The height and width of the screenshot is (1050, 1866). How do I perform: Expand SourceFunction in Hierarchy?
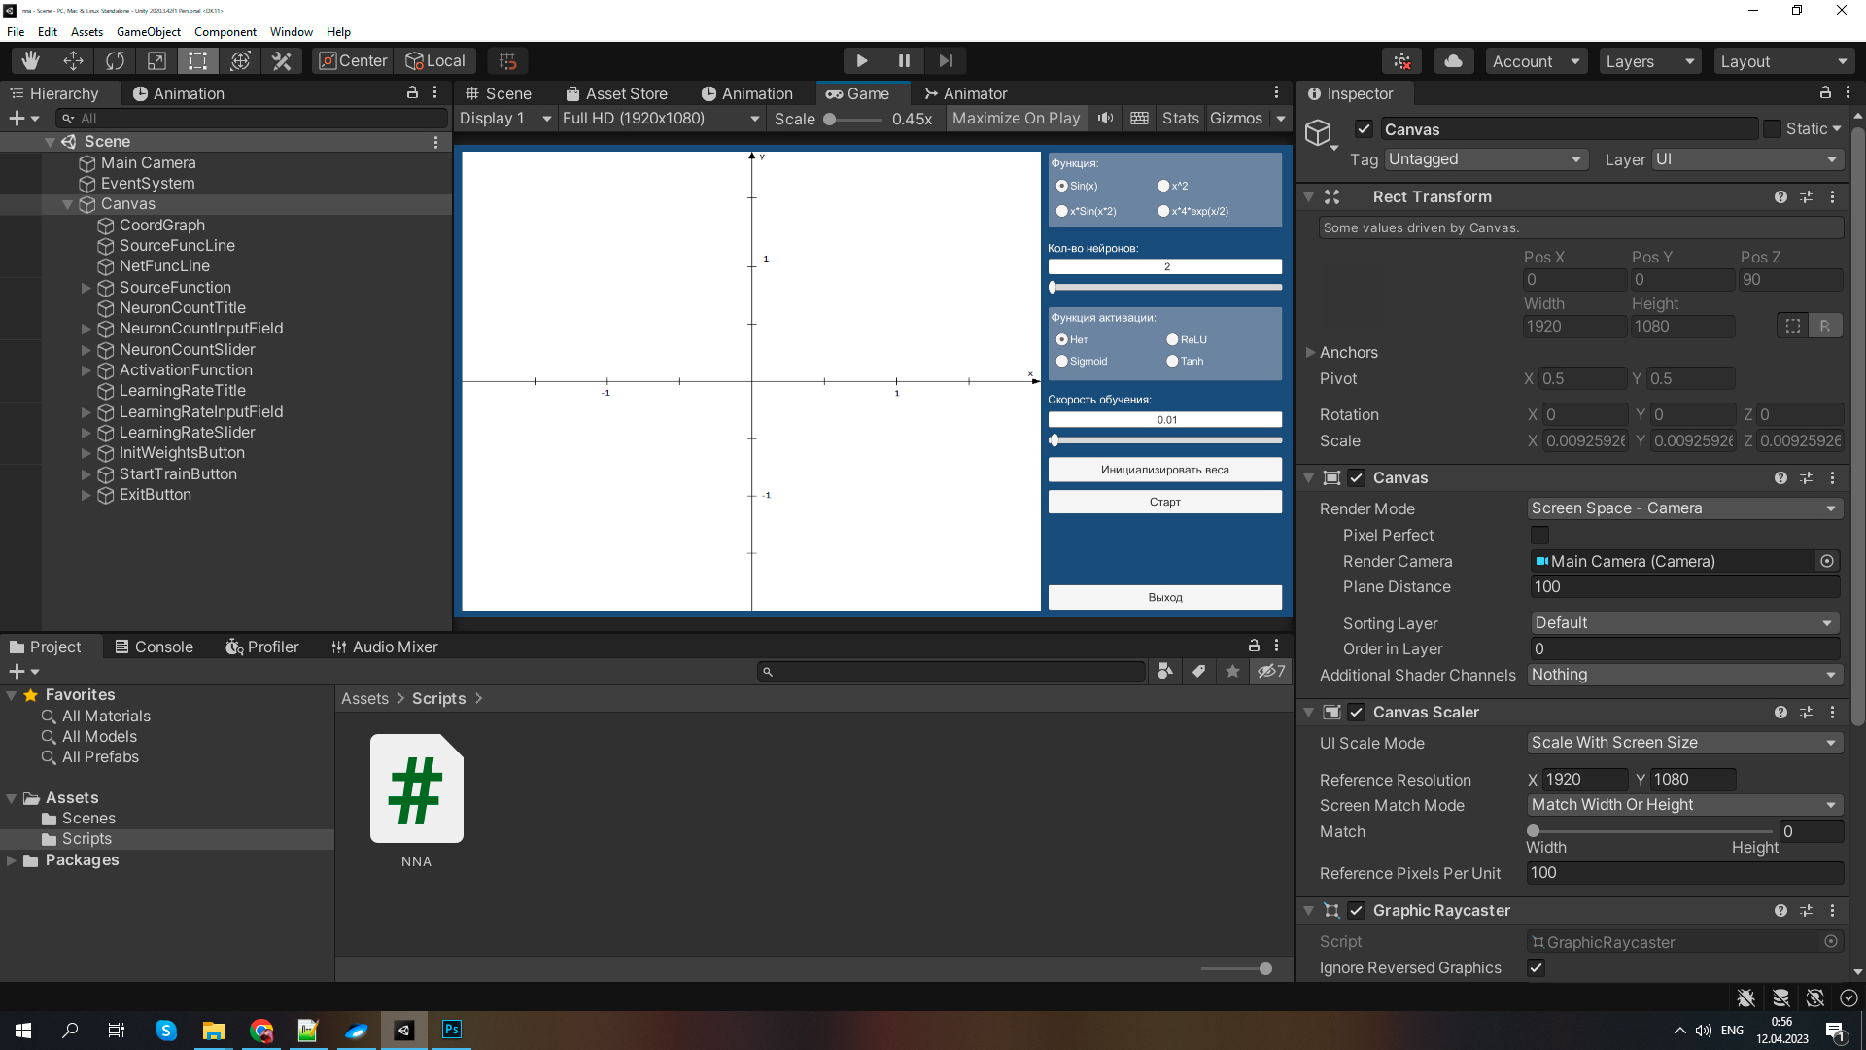(x=86, y=288)
